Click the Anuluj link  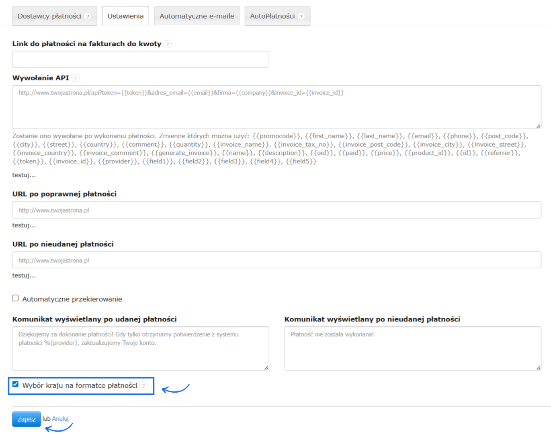(x=60, y=419)
